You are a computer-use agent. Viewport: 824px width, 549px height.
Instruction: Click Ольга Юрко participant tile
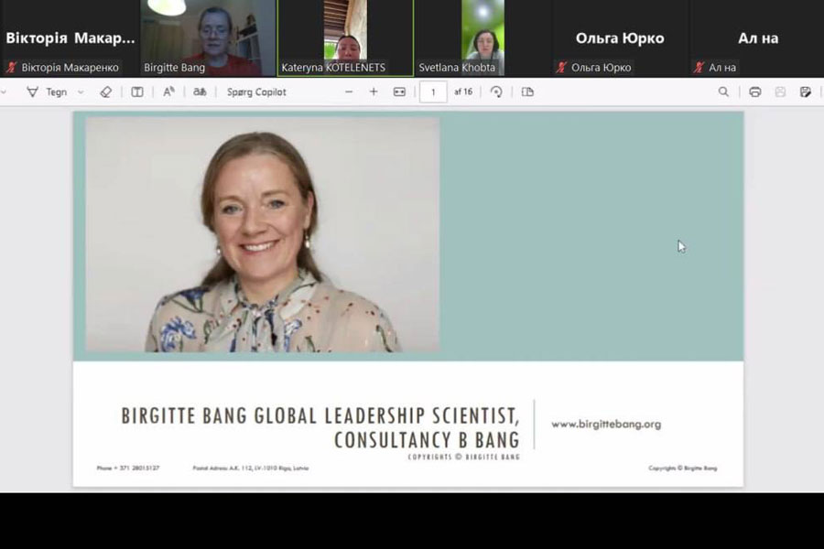[x=620, y=38]
